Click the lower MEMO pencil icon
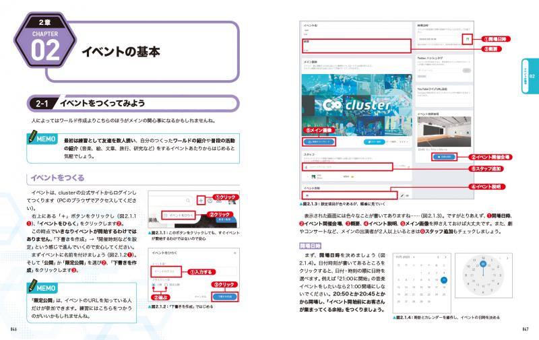 [x=32, y=285]
